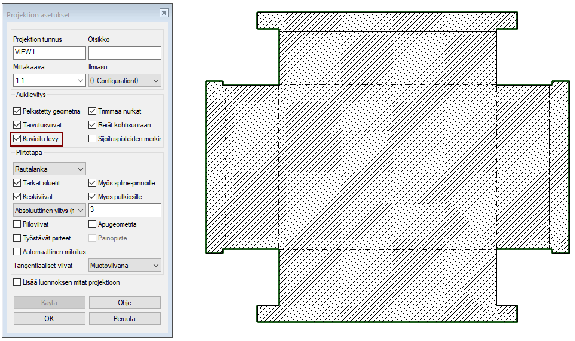Uncheck Reiät kohtisuoraan checkbox
Viewport: 575px width, 341px height.
[x=93, y=125]
